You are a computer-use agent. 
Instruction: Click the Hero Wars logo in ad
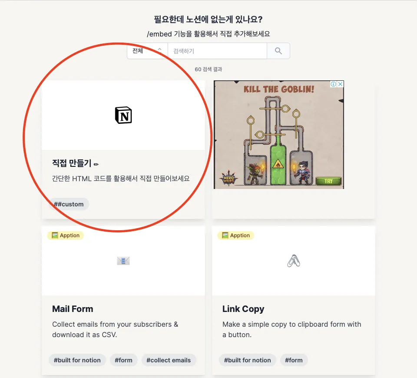[x=228, y=178]
